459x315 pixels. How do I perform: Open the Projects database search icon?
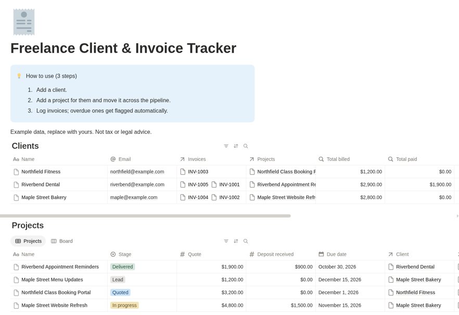(x=246, y=241)
